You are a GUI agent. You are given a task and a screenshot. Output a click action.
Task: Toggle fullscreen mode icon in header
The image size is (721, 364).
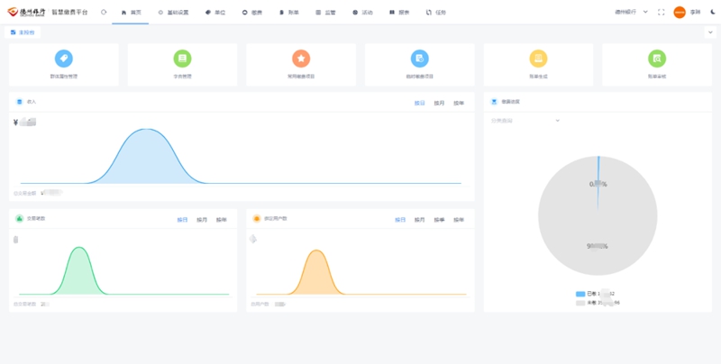tap(662, 13)
